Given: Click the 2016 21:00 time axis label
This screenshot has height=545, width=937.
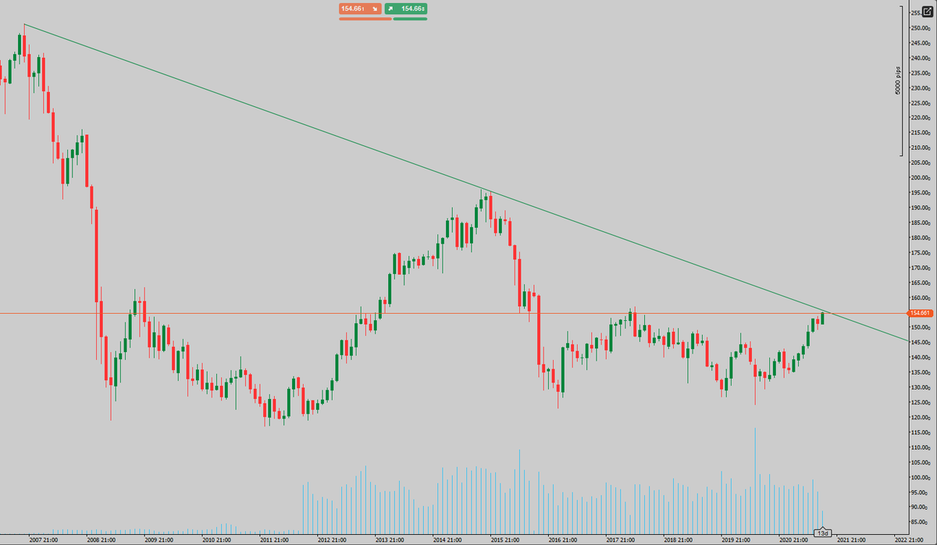Looking at the screenshot, I should (562, 540).
